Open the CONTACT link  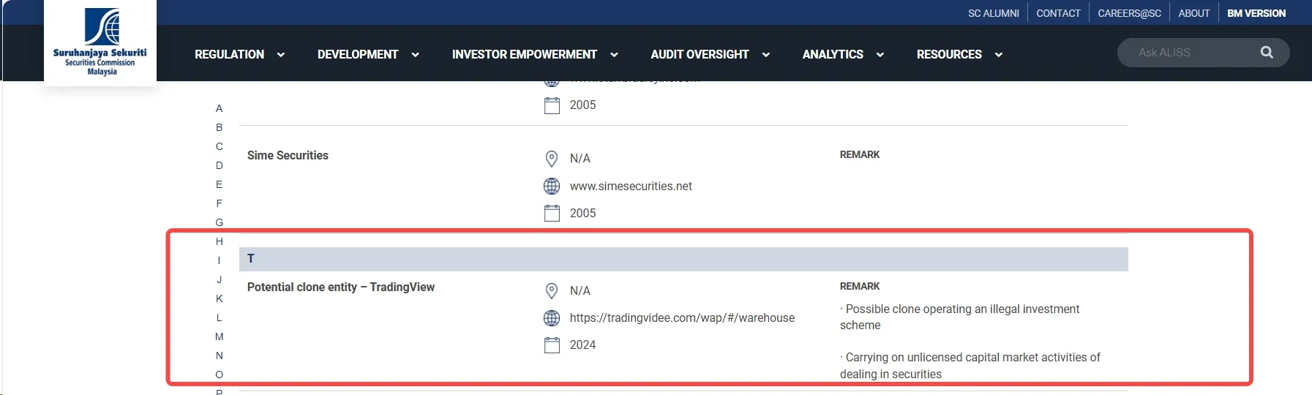pos(1058,13)
